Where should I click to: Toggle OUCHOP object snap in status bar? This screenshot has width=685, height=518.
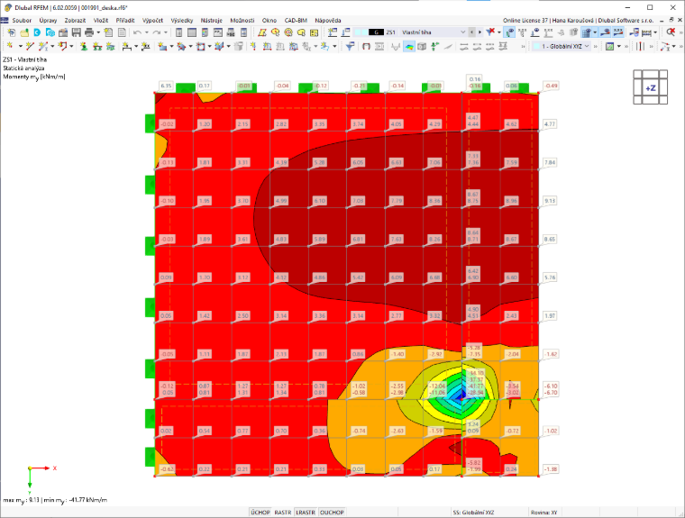(x=332, y=513)
